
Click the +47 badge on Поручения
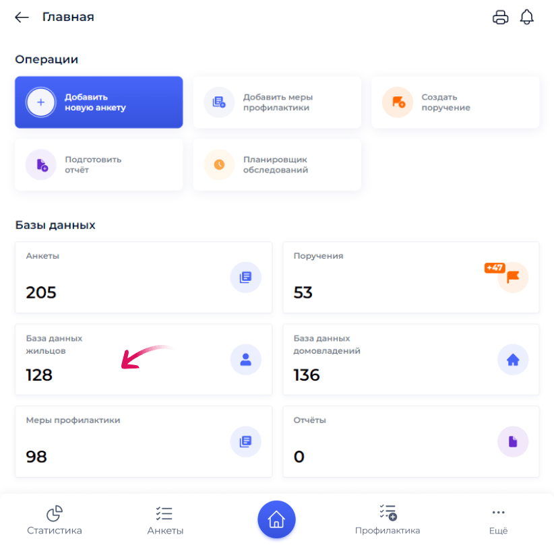(494, 267)
